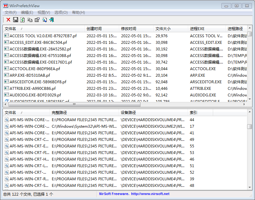Select the ARP.EXE-8D5310AB.pf file icon
Screen dimensions: 255x200
pyautogui.click(x=7, y=75)
